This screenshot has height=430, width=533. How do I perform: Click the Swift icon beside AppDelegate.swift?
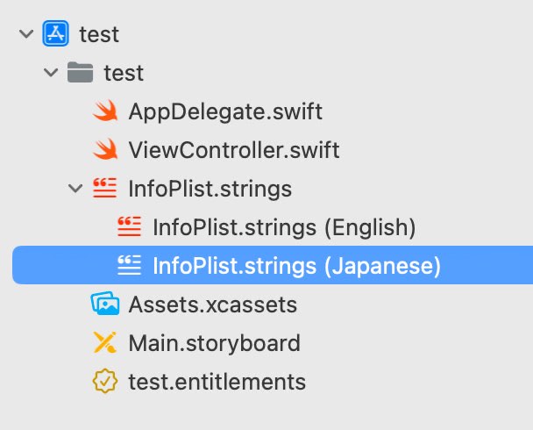coord(105,111)
